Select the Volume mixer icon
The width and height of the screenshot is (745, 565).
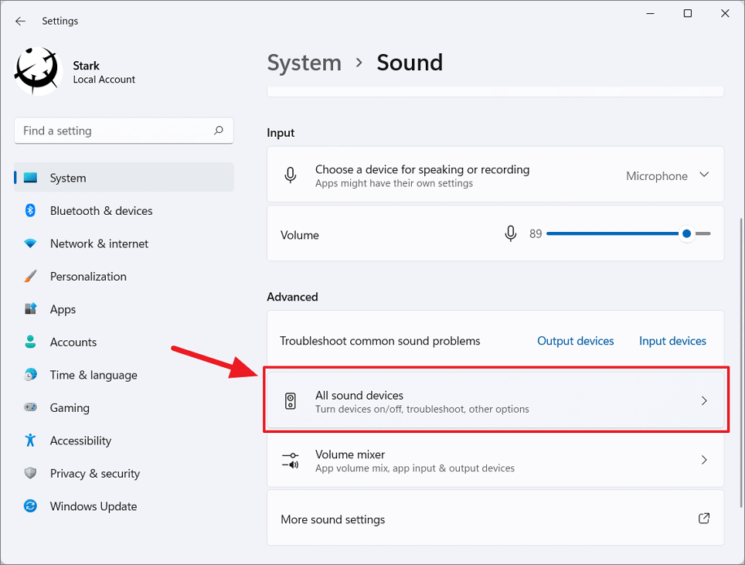(291, 459)
